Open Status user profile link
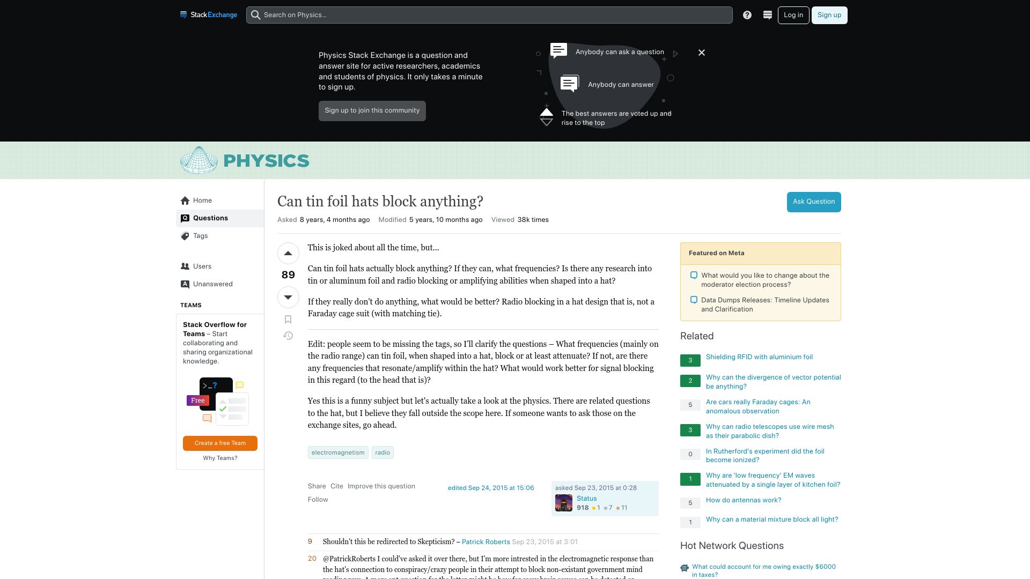This screenshot has width=1030, height=579. 587,499
